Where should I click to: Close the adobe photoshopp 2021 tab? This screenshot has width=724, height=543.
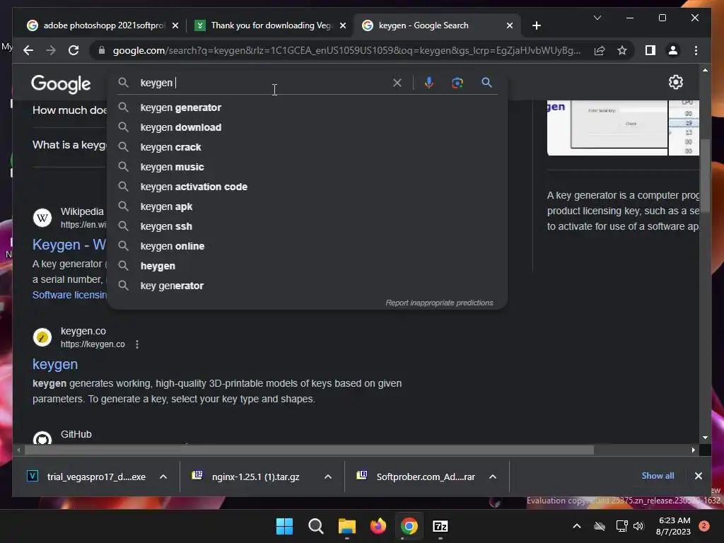(x=175, y=26)
